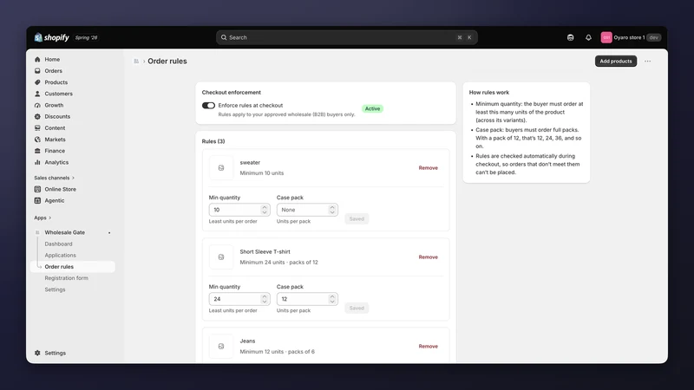Remove the sweater rule
The image size is (694, 390).
coord(428,168)
